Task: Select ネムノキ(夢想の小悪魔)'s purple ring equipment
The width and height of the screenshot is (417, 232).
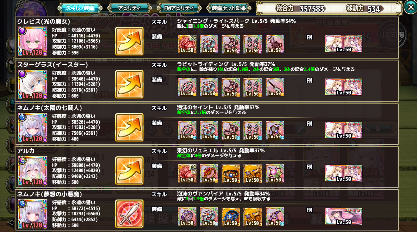Action: coord(187,217)
